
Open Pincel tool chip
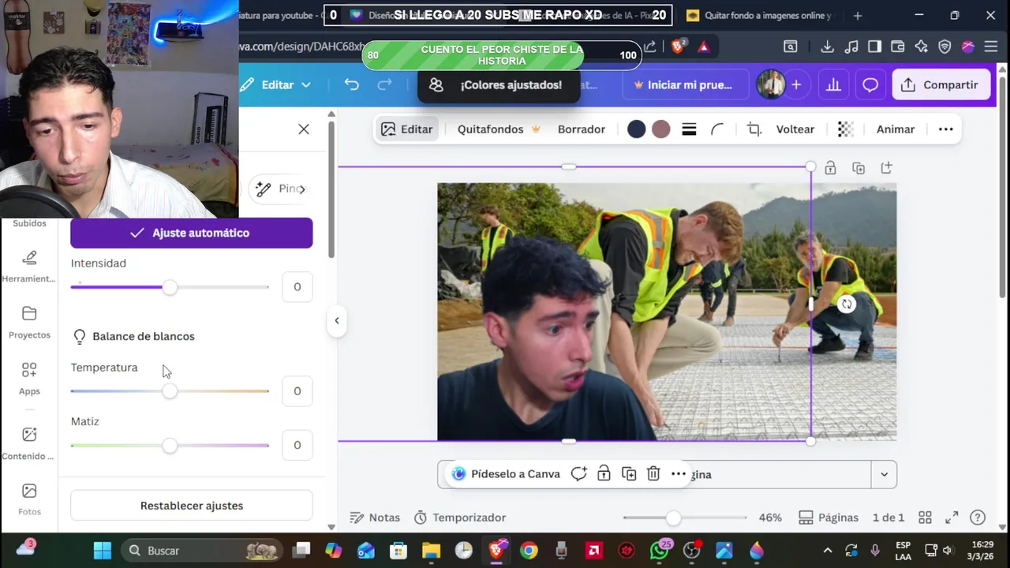tap(277, 189)
